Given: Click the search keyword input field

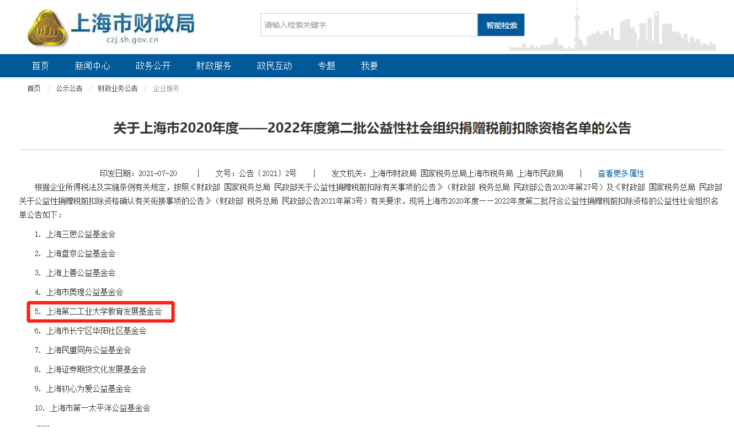Looking at the screenshot, I should point(369,25).
